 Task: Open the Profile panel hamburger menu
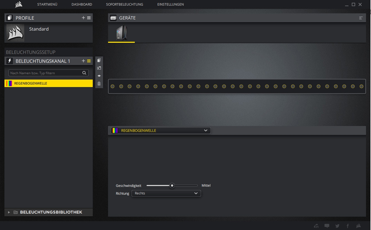click(x=89, y=18)
